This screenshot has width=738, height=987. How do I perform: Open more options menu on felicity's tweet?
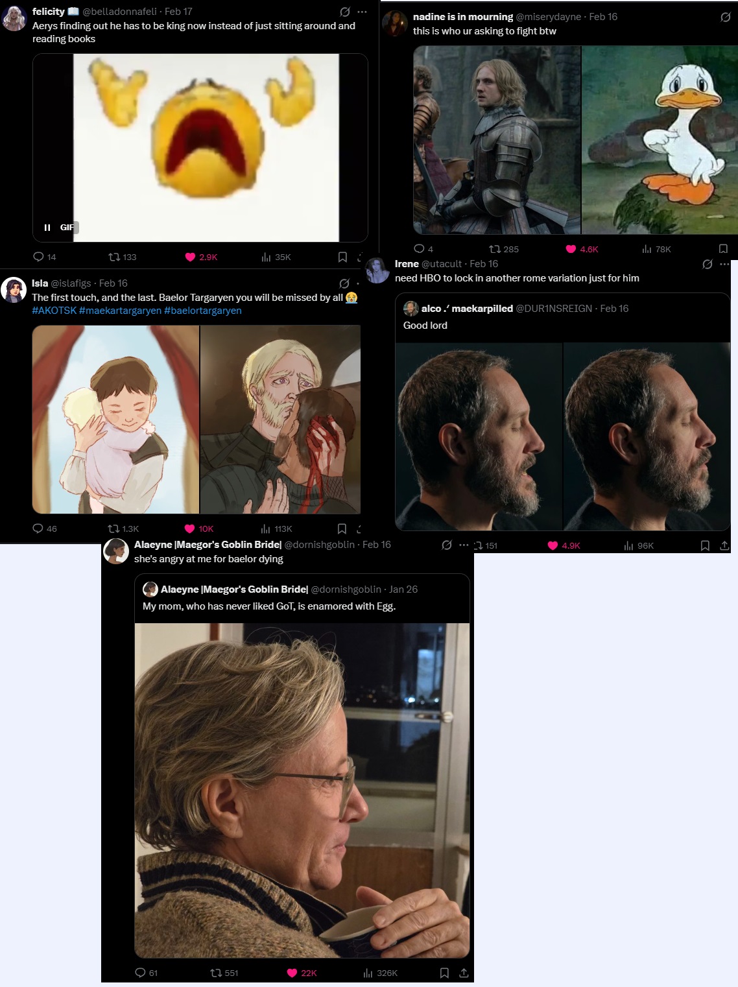[x=362, y=12]
